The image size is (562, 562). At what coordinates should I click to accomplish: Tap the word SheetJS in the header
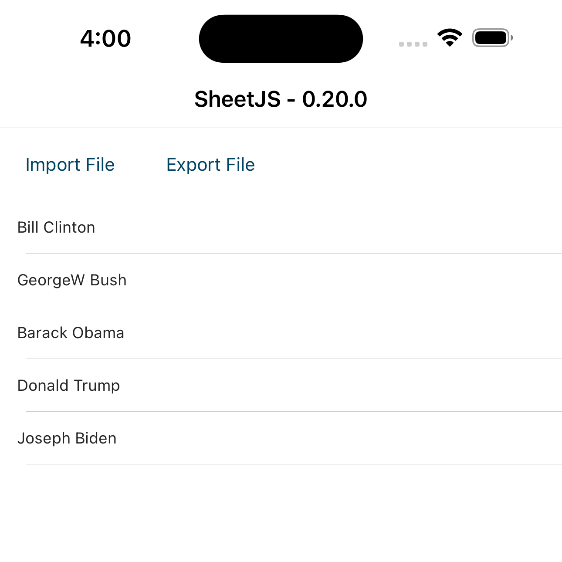click(x=237, y=99)
